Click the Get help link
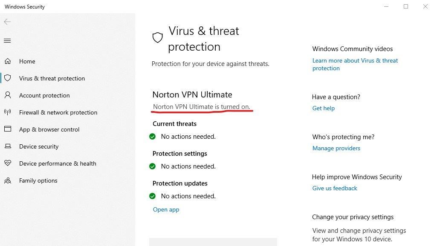Screen dimensions: 431x246 tap(323, 108)
